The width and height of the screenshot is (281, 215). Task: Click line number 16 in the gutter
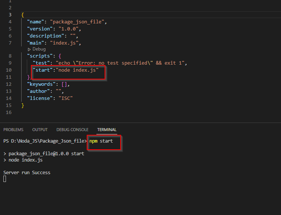[9, 113]
